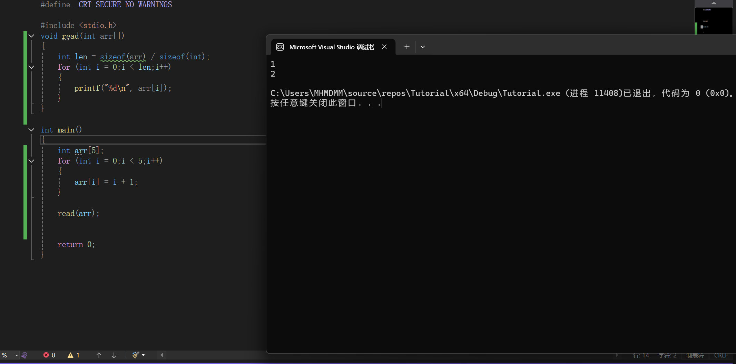Collapse the for loop inside read function
This screenshot has height=364, width=736.
pos(31,67)
